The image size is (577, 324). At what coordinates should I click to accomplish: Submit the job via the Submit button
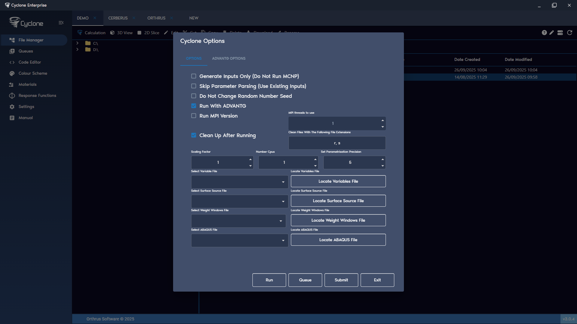(x=341, y=280)
